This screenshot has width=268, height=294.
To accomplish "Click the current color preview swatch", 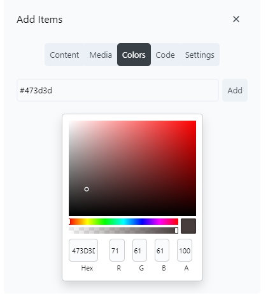I will tap(188, 226).
